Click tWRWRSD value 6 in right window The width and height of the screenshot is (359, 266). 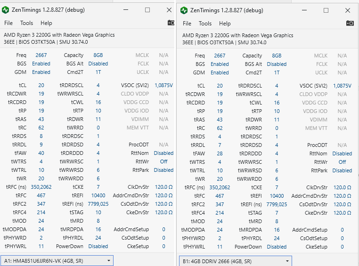coord(277,170)
